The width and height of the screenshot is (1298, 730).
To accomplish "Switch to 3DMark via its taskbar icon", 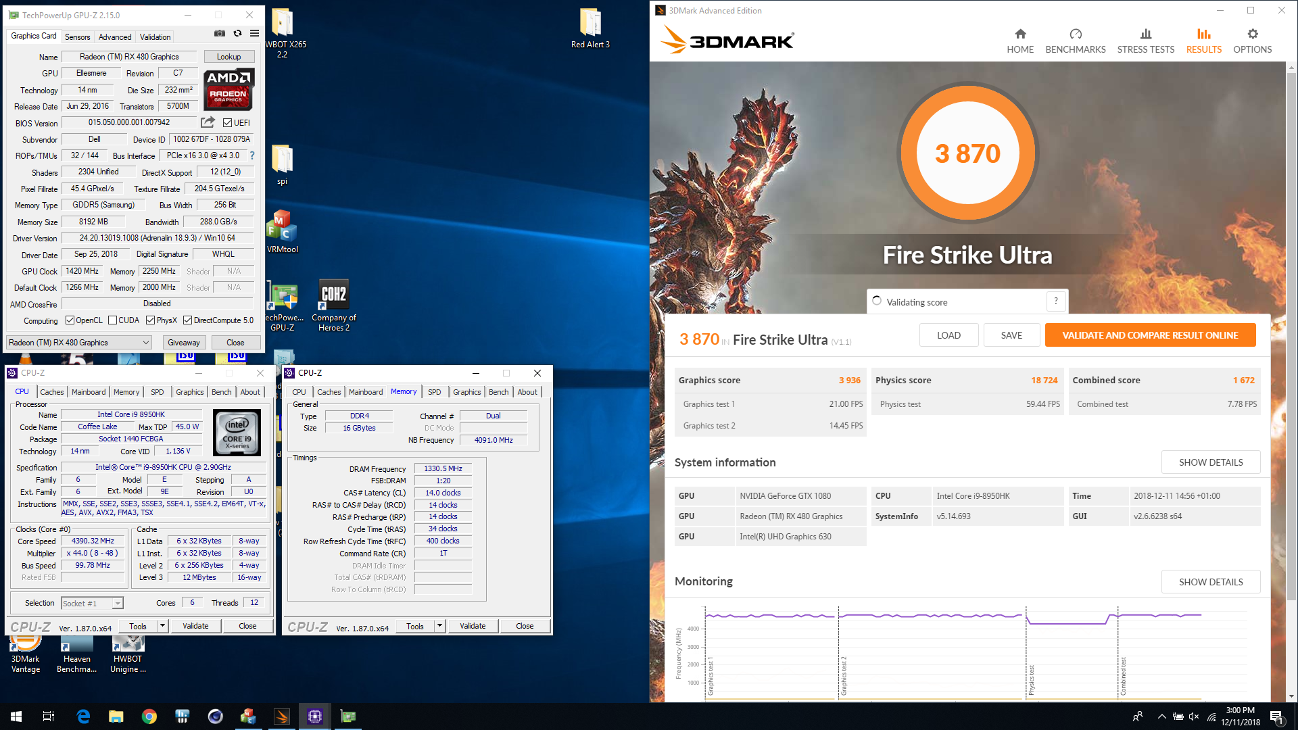I will point(282,716).
